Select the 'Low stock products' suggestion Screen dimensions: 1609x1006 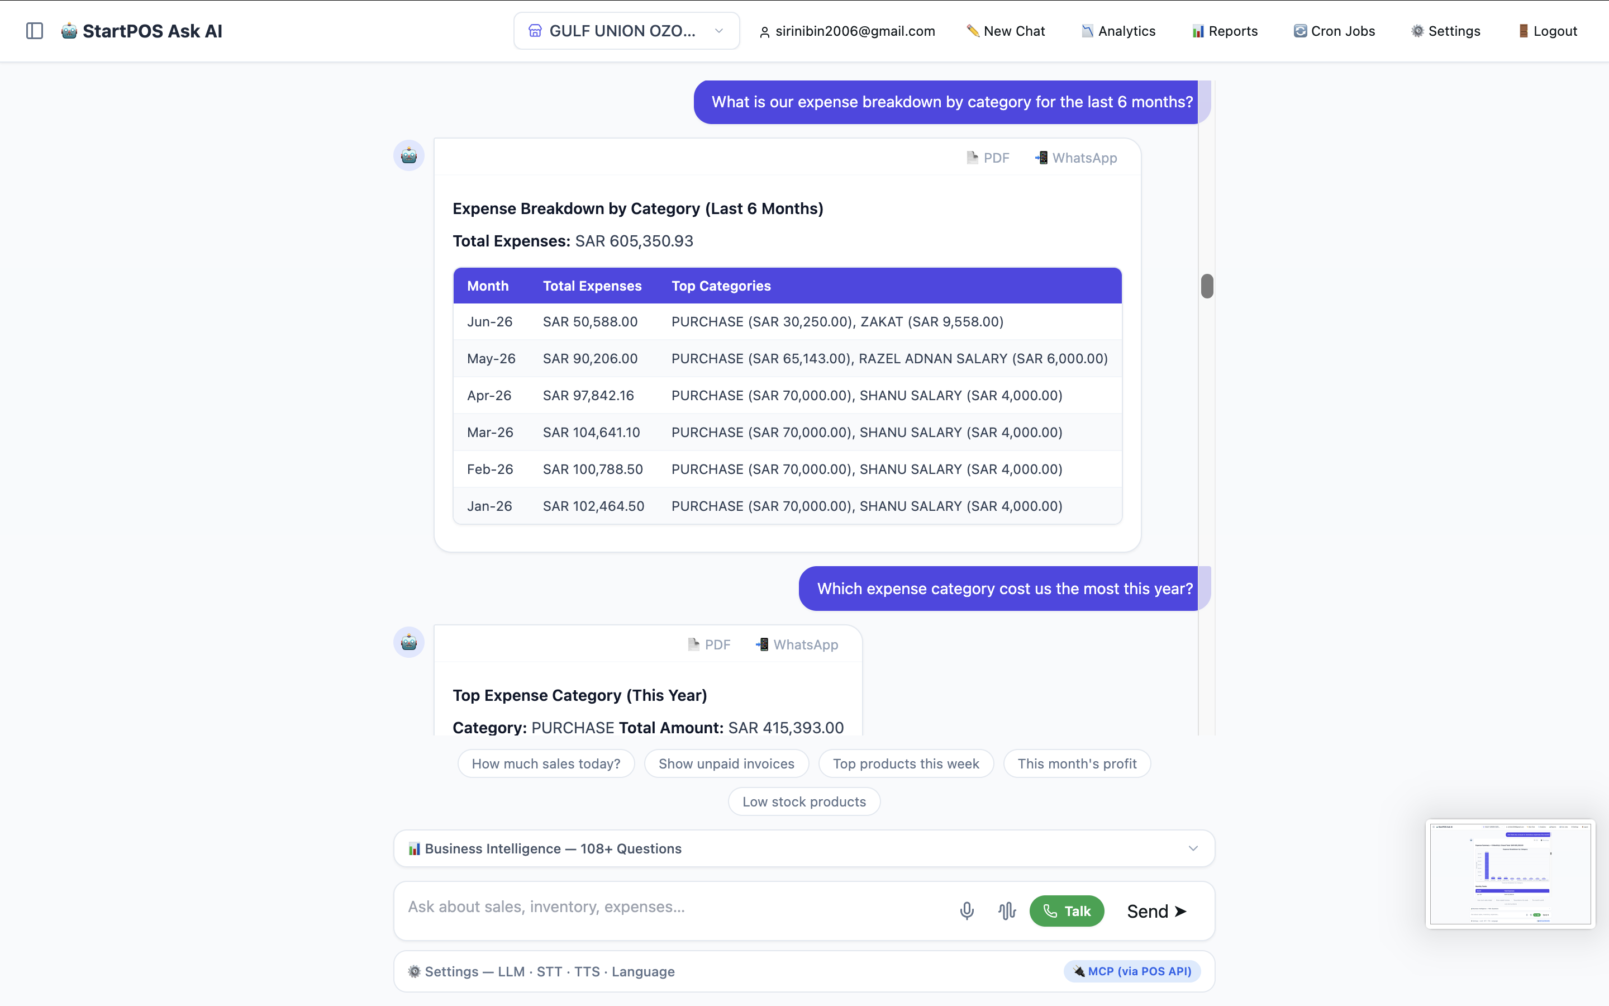(804, 802)
